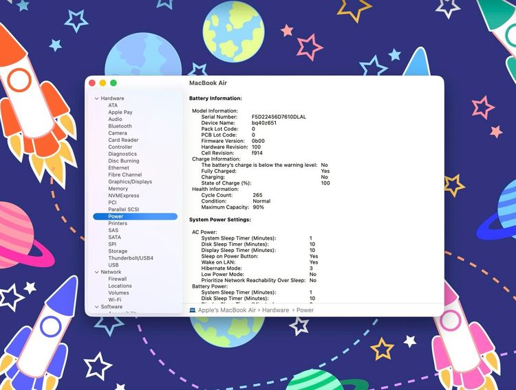The height and width of the screenshot is (390, 516).
Task: Open Apple Pay hardware entry
Action: (120, 113)
